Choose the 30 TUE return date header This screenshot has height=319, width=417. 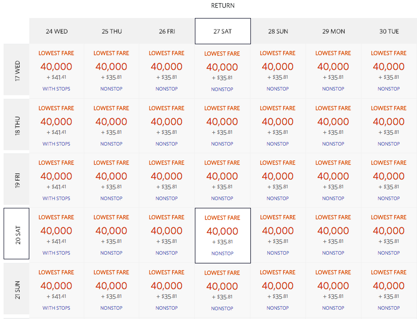pos(389,31)
